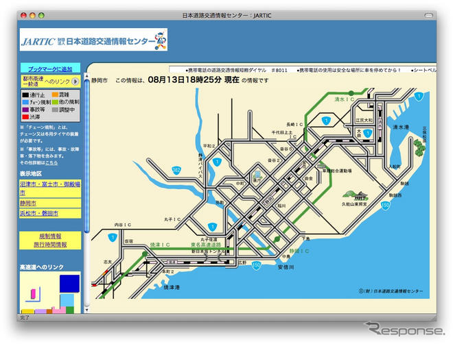This screenshot has width=453, height=344.
Task: Click the route 1 shield above 清水港
Action: [419, 97]
